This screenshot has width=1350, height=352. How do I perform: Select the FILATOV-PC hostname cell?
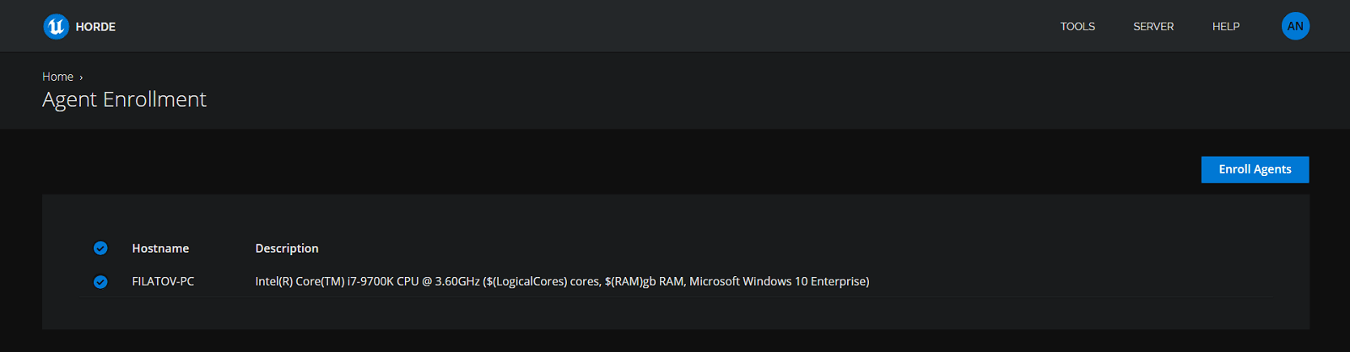point(163,281)
